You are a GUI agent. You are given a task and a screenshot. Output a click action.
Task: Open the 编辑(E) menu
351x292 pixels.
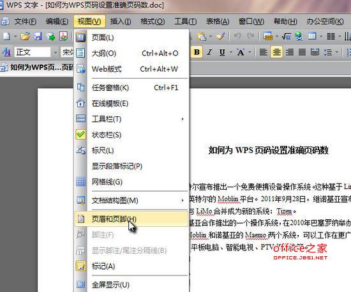57,22
